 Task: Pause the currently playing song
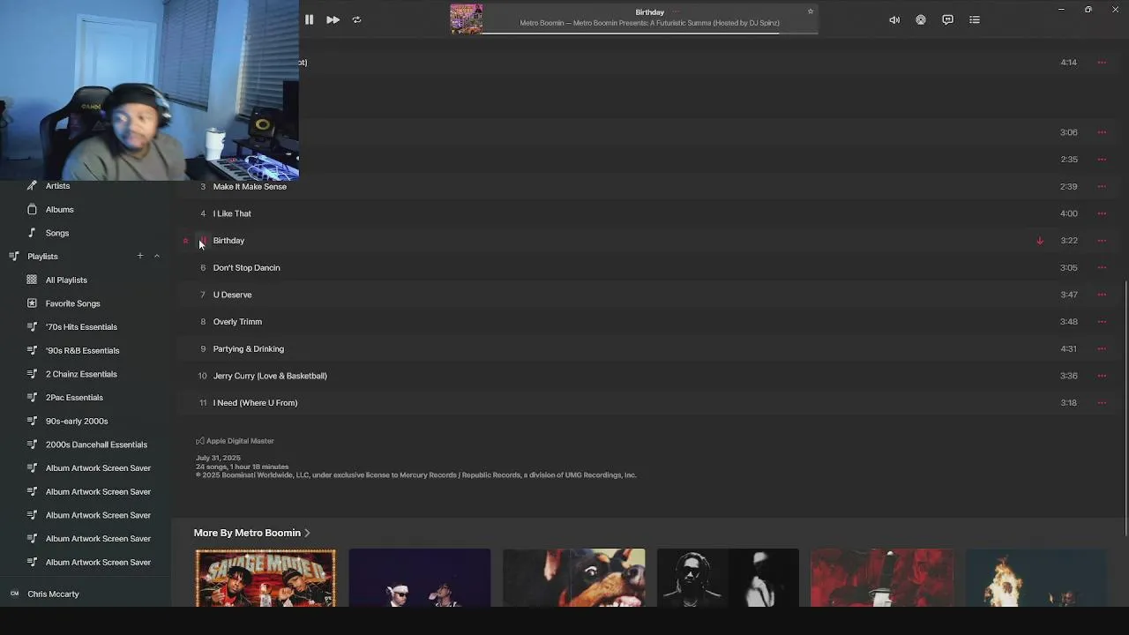[309, 19]
